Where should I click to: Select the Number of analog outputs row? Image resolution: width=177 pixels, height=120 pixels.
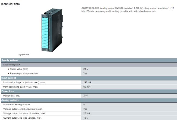pyautogui.click(x=17, y=104)
